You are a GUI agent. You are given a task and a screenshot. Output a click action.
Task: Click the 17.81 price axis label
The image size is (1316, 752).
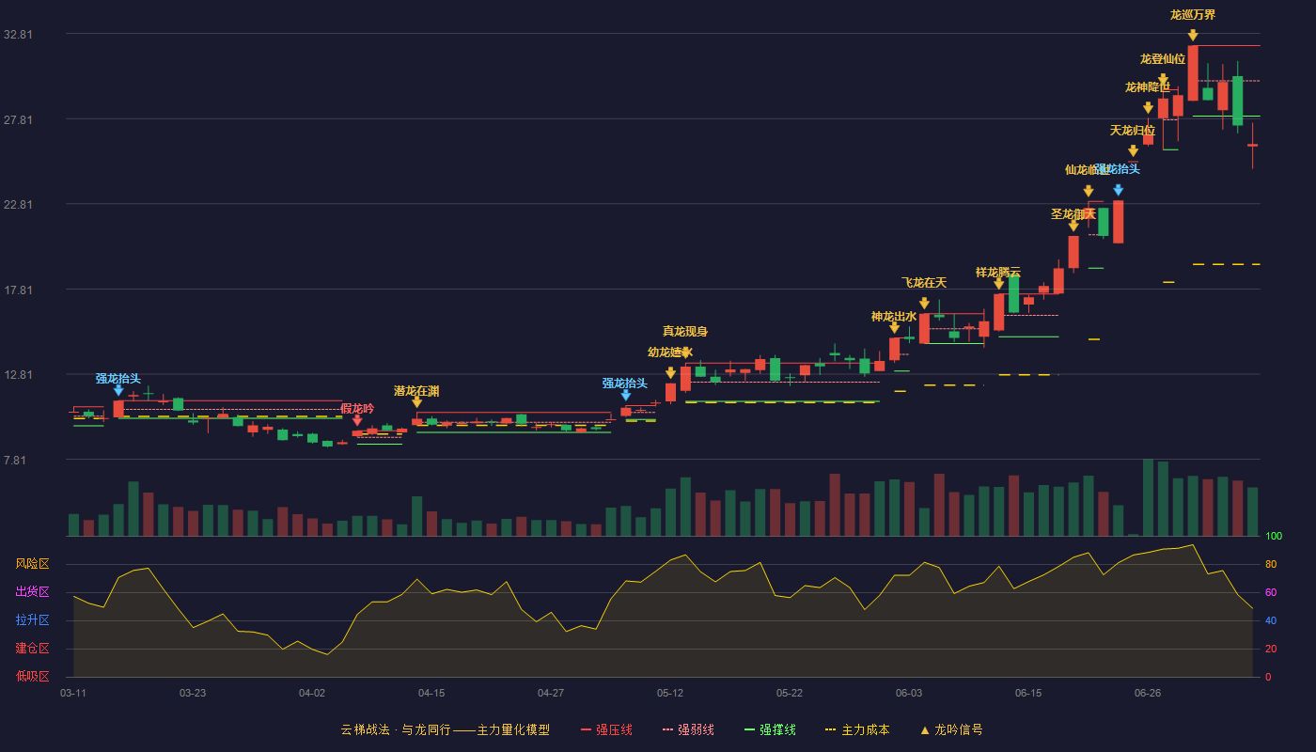pyautogui.click(x=19, y=290)
